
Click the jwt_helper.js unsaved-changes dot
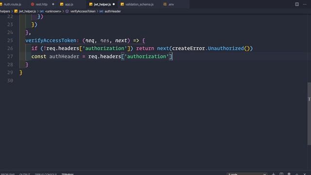click(x=114, y=4)
